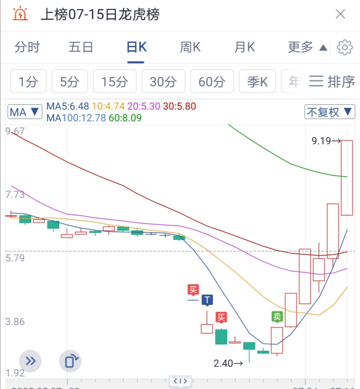
Task: Click the orange alarm alert icon
Action: pyautogui.click(x=20, y=14)
